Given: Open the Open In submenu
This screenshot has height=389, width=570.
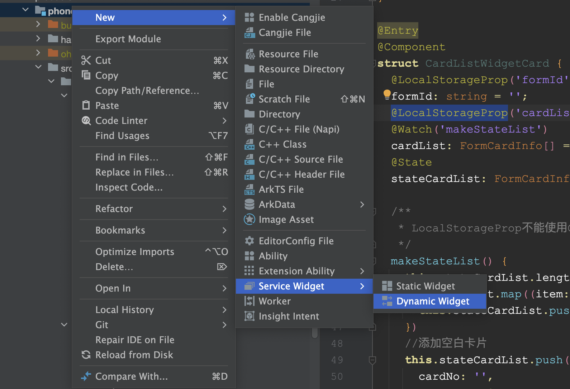Looking at the screenshot, I should point(153,288).
